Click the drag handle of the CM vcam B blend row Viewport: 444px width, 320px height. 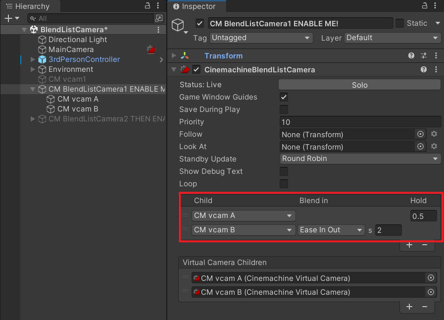pyautogui.click(x=185, y=229)
